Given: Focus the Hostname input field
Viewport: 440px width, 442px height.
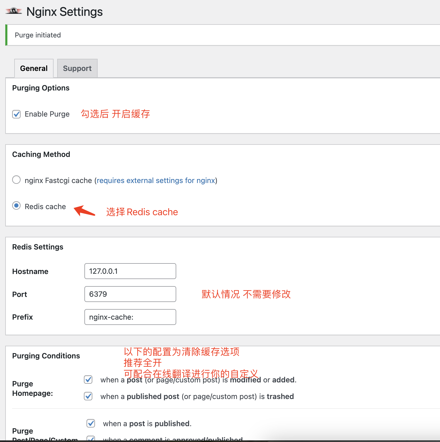Looking at the screenshot, I should coord(130,271).
